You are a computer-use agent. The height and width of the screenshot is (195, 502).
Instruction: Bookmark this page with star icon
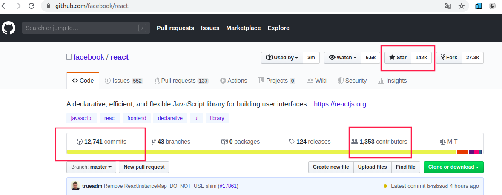point(462,6)
